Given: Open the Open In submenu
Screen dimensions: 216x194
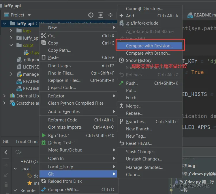Looking at the screenshot, I should [78, 158].
